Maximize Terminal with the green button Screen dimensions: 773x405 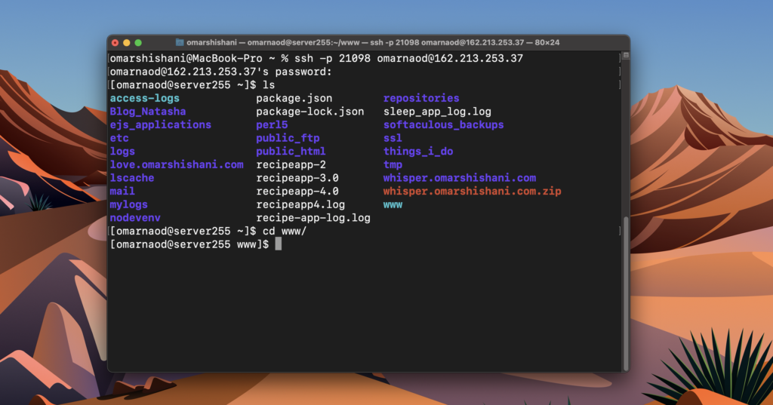(138, 43)
